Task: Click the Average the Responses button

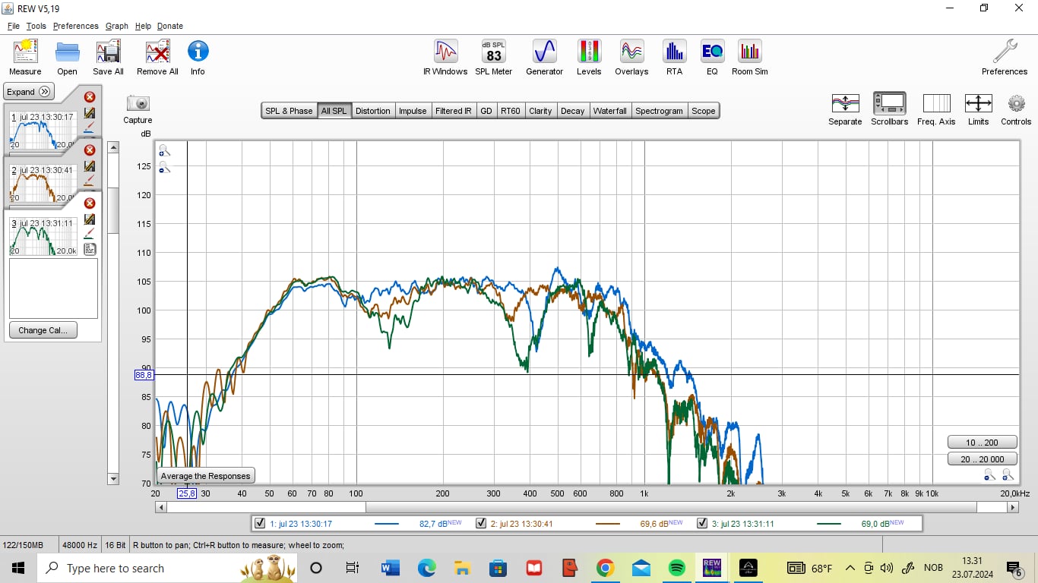Action: click(x=205, y=476)
